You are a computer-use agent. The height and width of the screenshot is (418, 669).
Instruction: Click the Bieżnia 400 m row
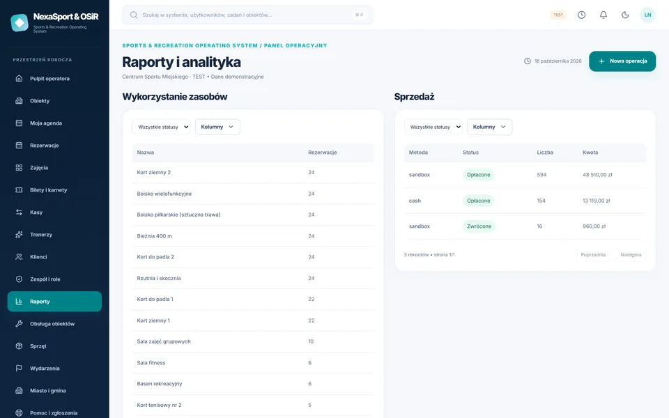(252, 236)
